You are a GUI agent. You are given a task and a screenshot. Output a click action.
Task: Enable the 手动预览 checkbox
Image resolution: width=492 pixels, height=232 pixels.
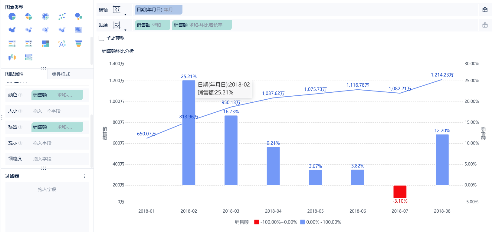pyautogui.click(x=101, y=38)
